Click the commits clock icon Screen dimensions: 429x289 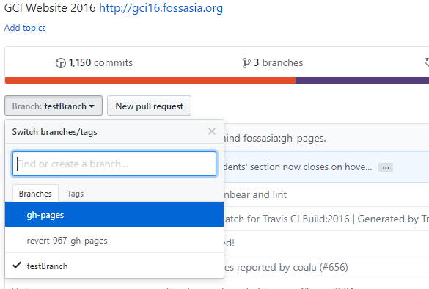coord(60,63)
